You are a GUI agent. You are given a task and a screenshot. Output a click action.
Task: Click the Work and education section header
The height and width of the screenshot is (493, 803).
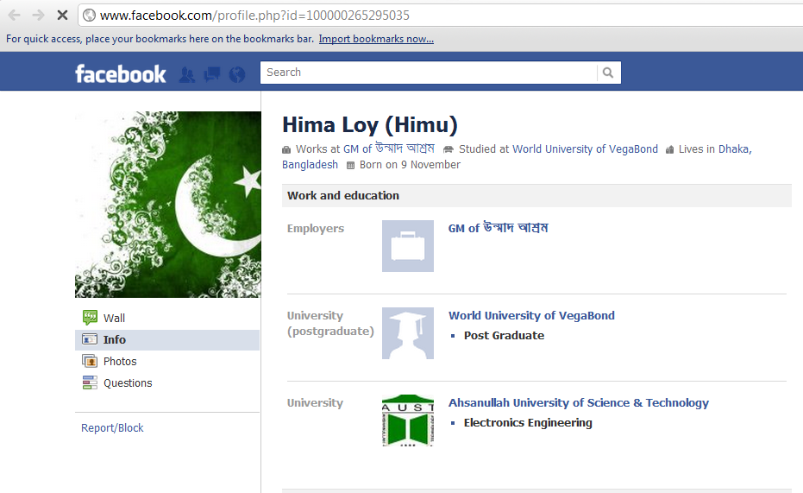pyautogui.click(x=536, y=196)
